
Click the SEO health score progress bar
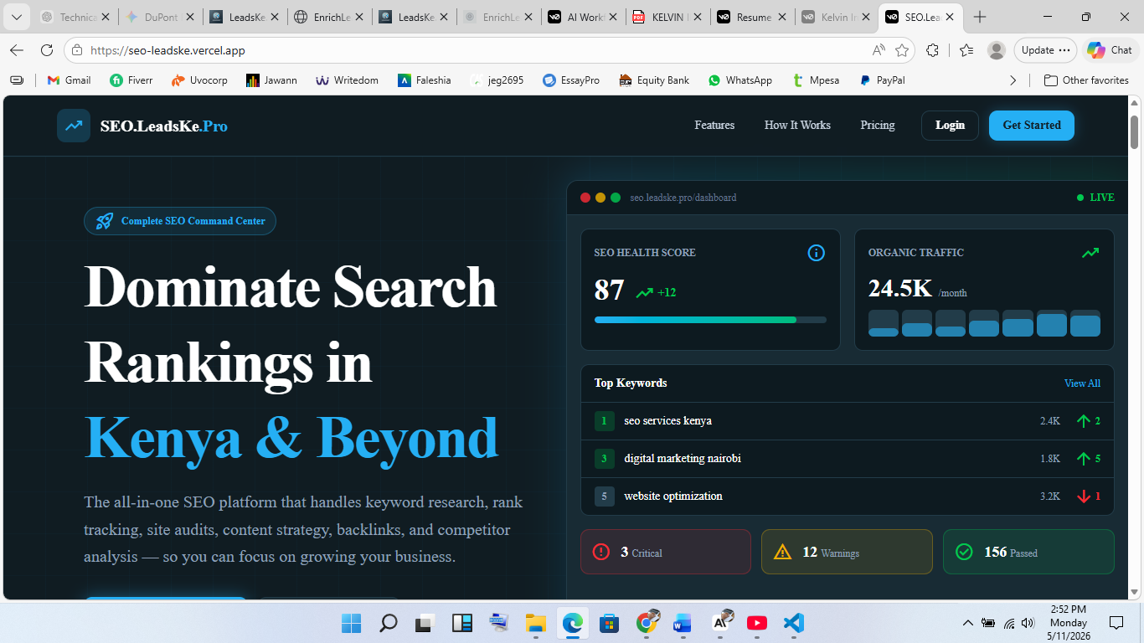[x=710, y=320]
